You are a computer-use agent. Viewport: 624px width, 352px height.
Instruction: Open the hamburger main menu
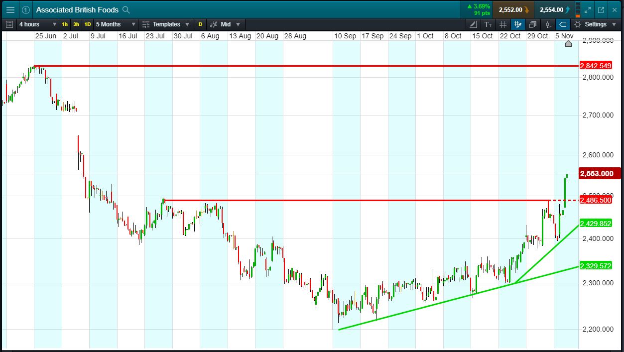[x=10, y=9]
